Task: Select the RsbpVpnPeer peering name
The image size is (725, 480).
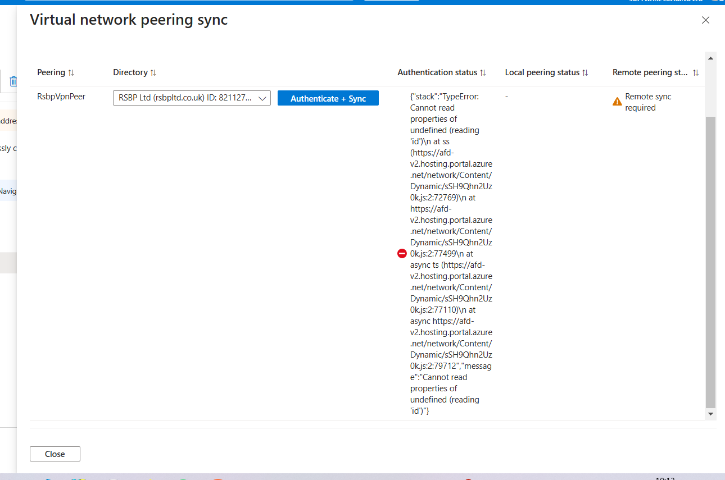Action: [61, 97]
